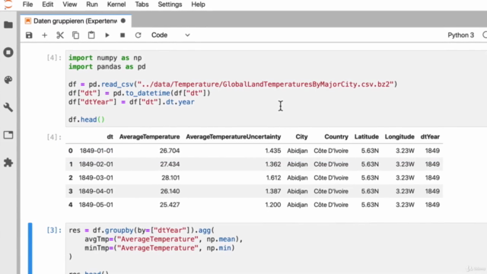Click the avgTmp AverageTemperature code line

[x=164, y=239]
